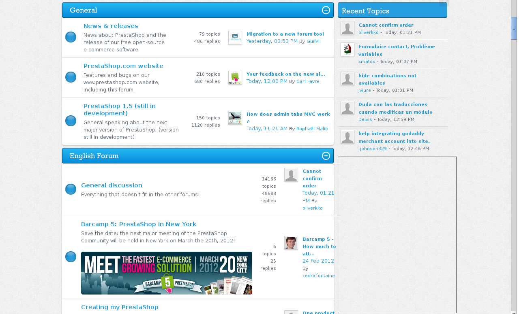View GuilVII's profile
This screenshot has width=519, height=314.
313,41
